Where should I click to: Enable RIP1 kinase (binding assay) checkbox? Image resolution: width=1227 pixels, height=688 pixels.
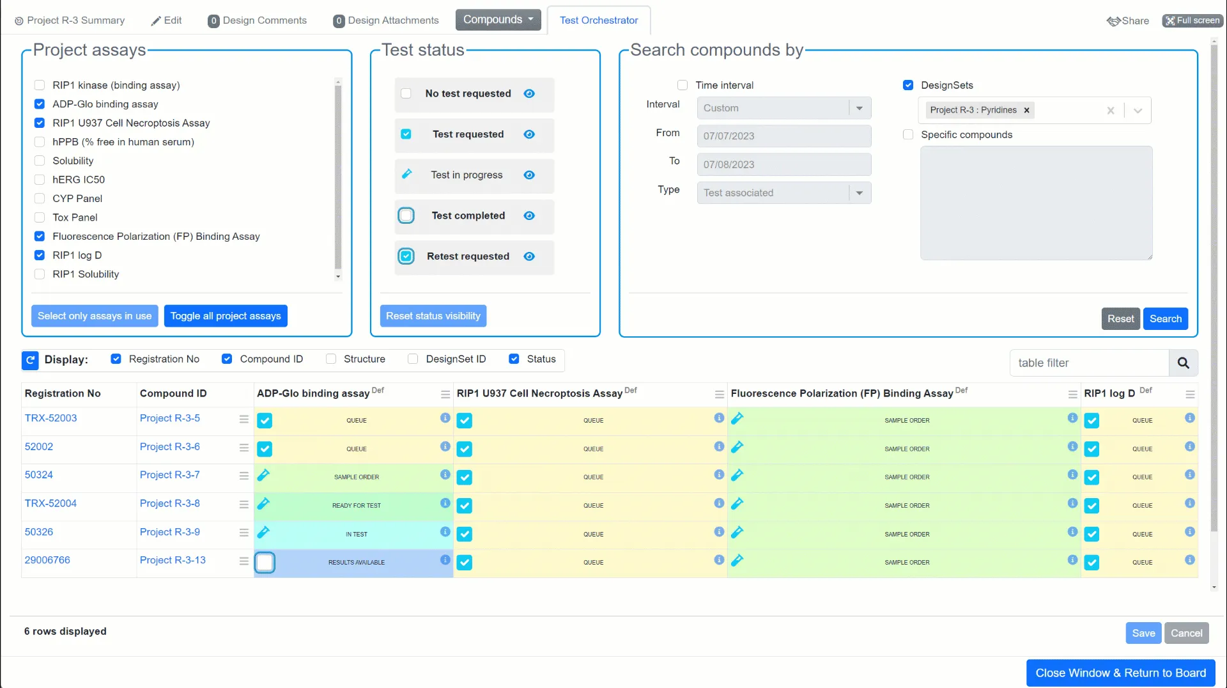[40, 85]
